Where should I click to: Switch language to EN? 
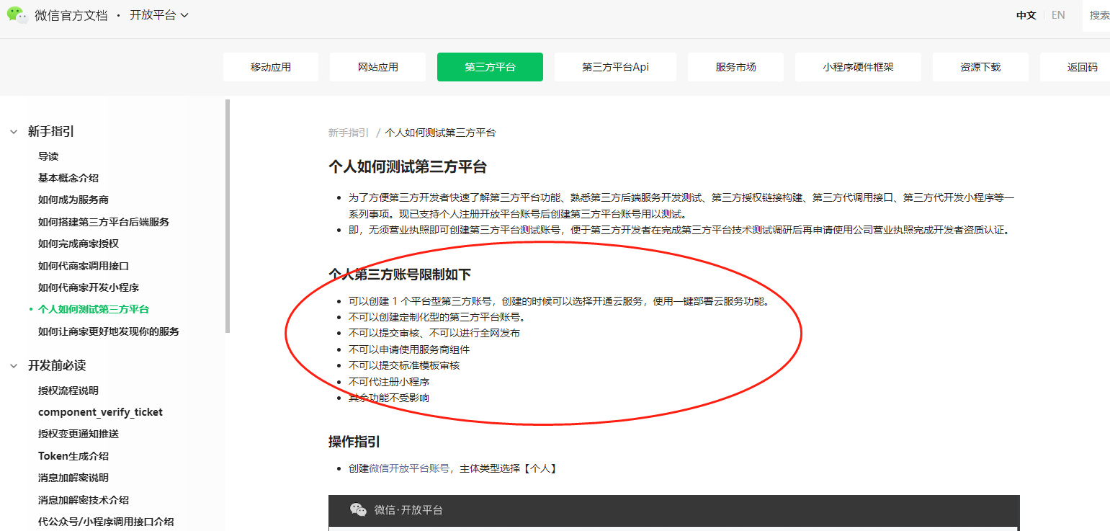pos(1058,15)
